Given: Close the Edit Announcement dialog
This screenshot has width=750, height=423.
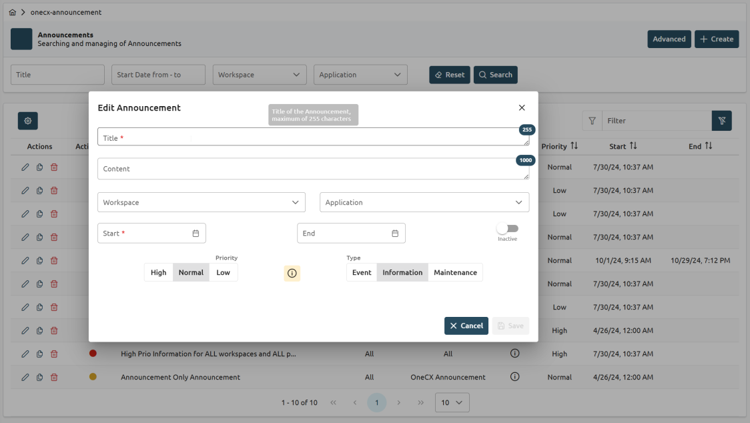Looking at the screenshot, I should [x=522, y=107].
